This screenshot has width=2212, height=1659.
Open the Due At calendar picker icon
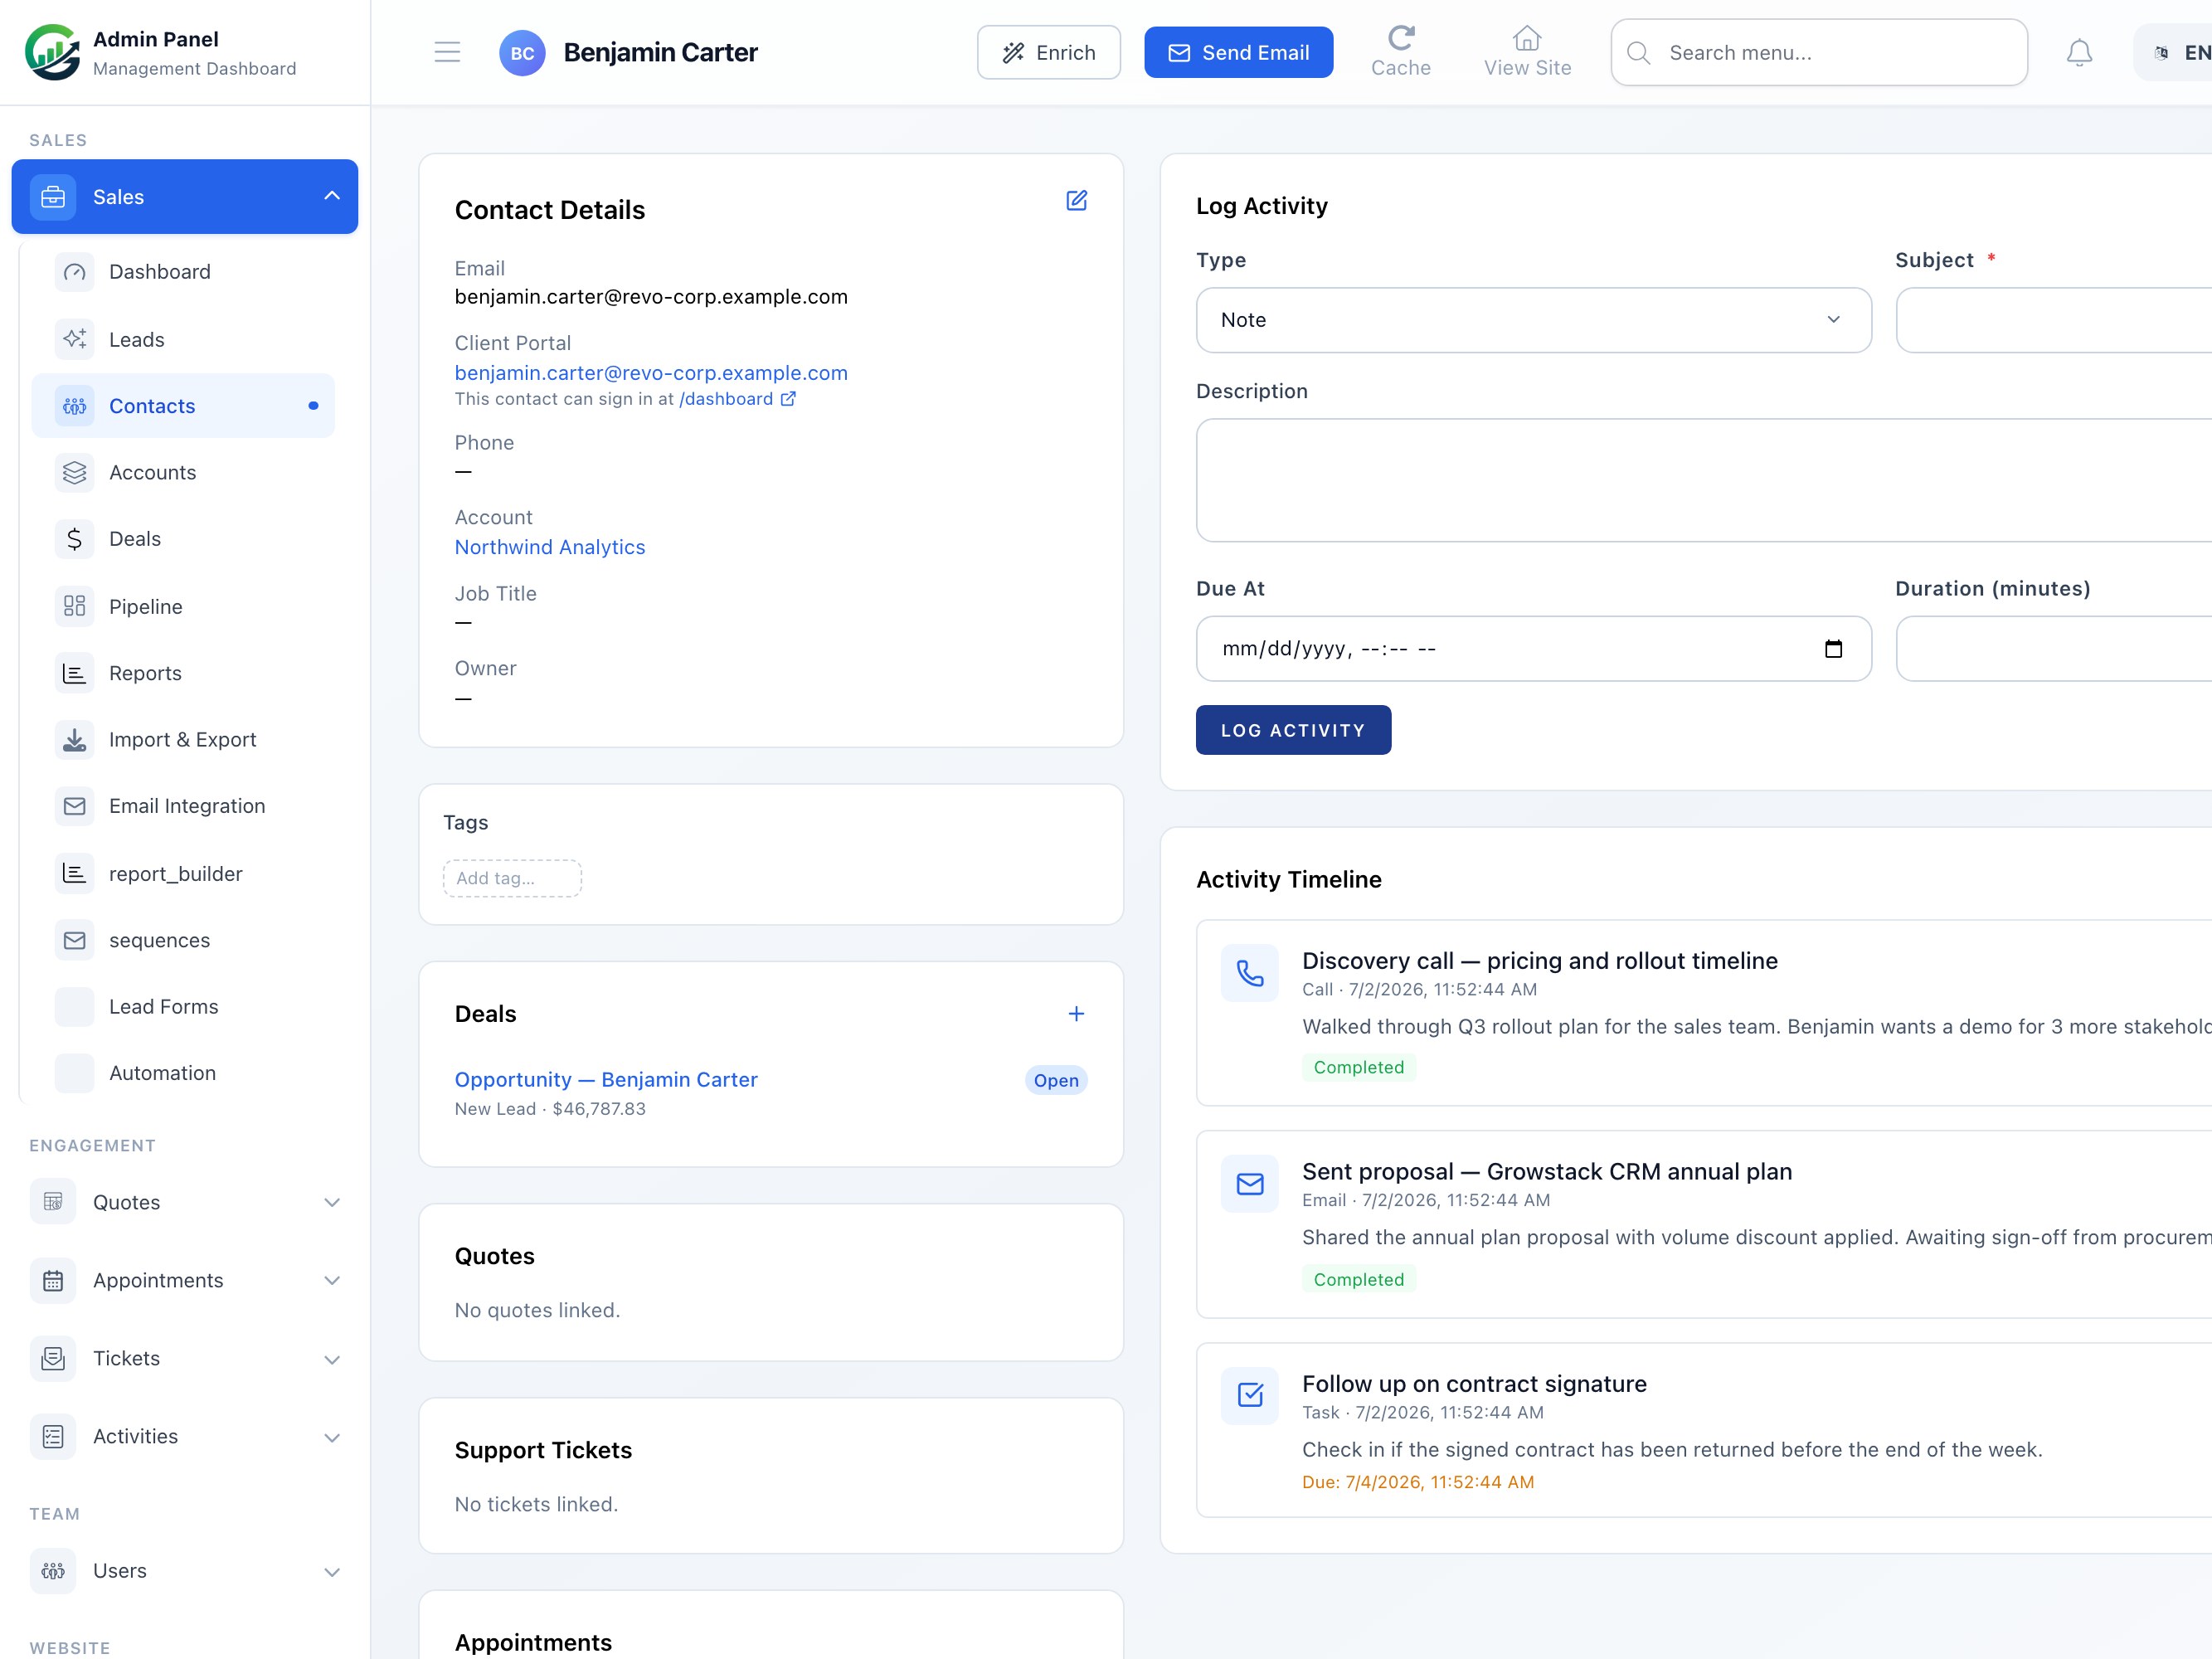[1833, 648]
